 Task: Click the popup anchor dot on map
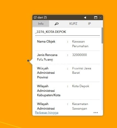coord(28,61)
